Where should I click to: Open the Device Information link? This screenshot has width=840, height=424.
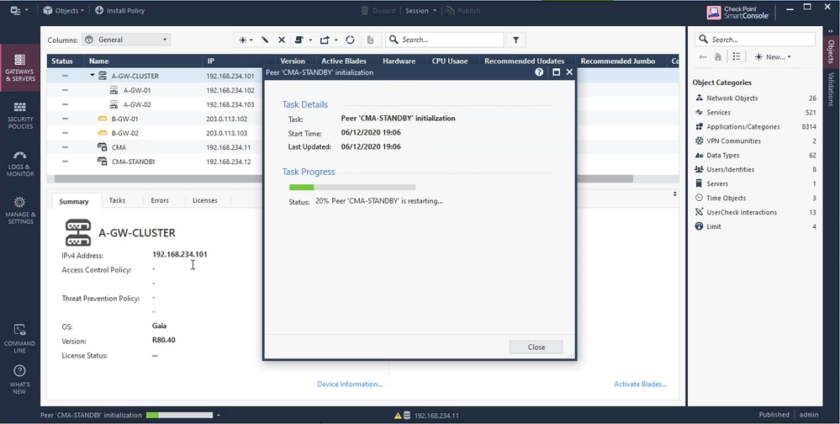tap(350, 384)
